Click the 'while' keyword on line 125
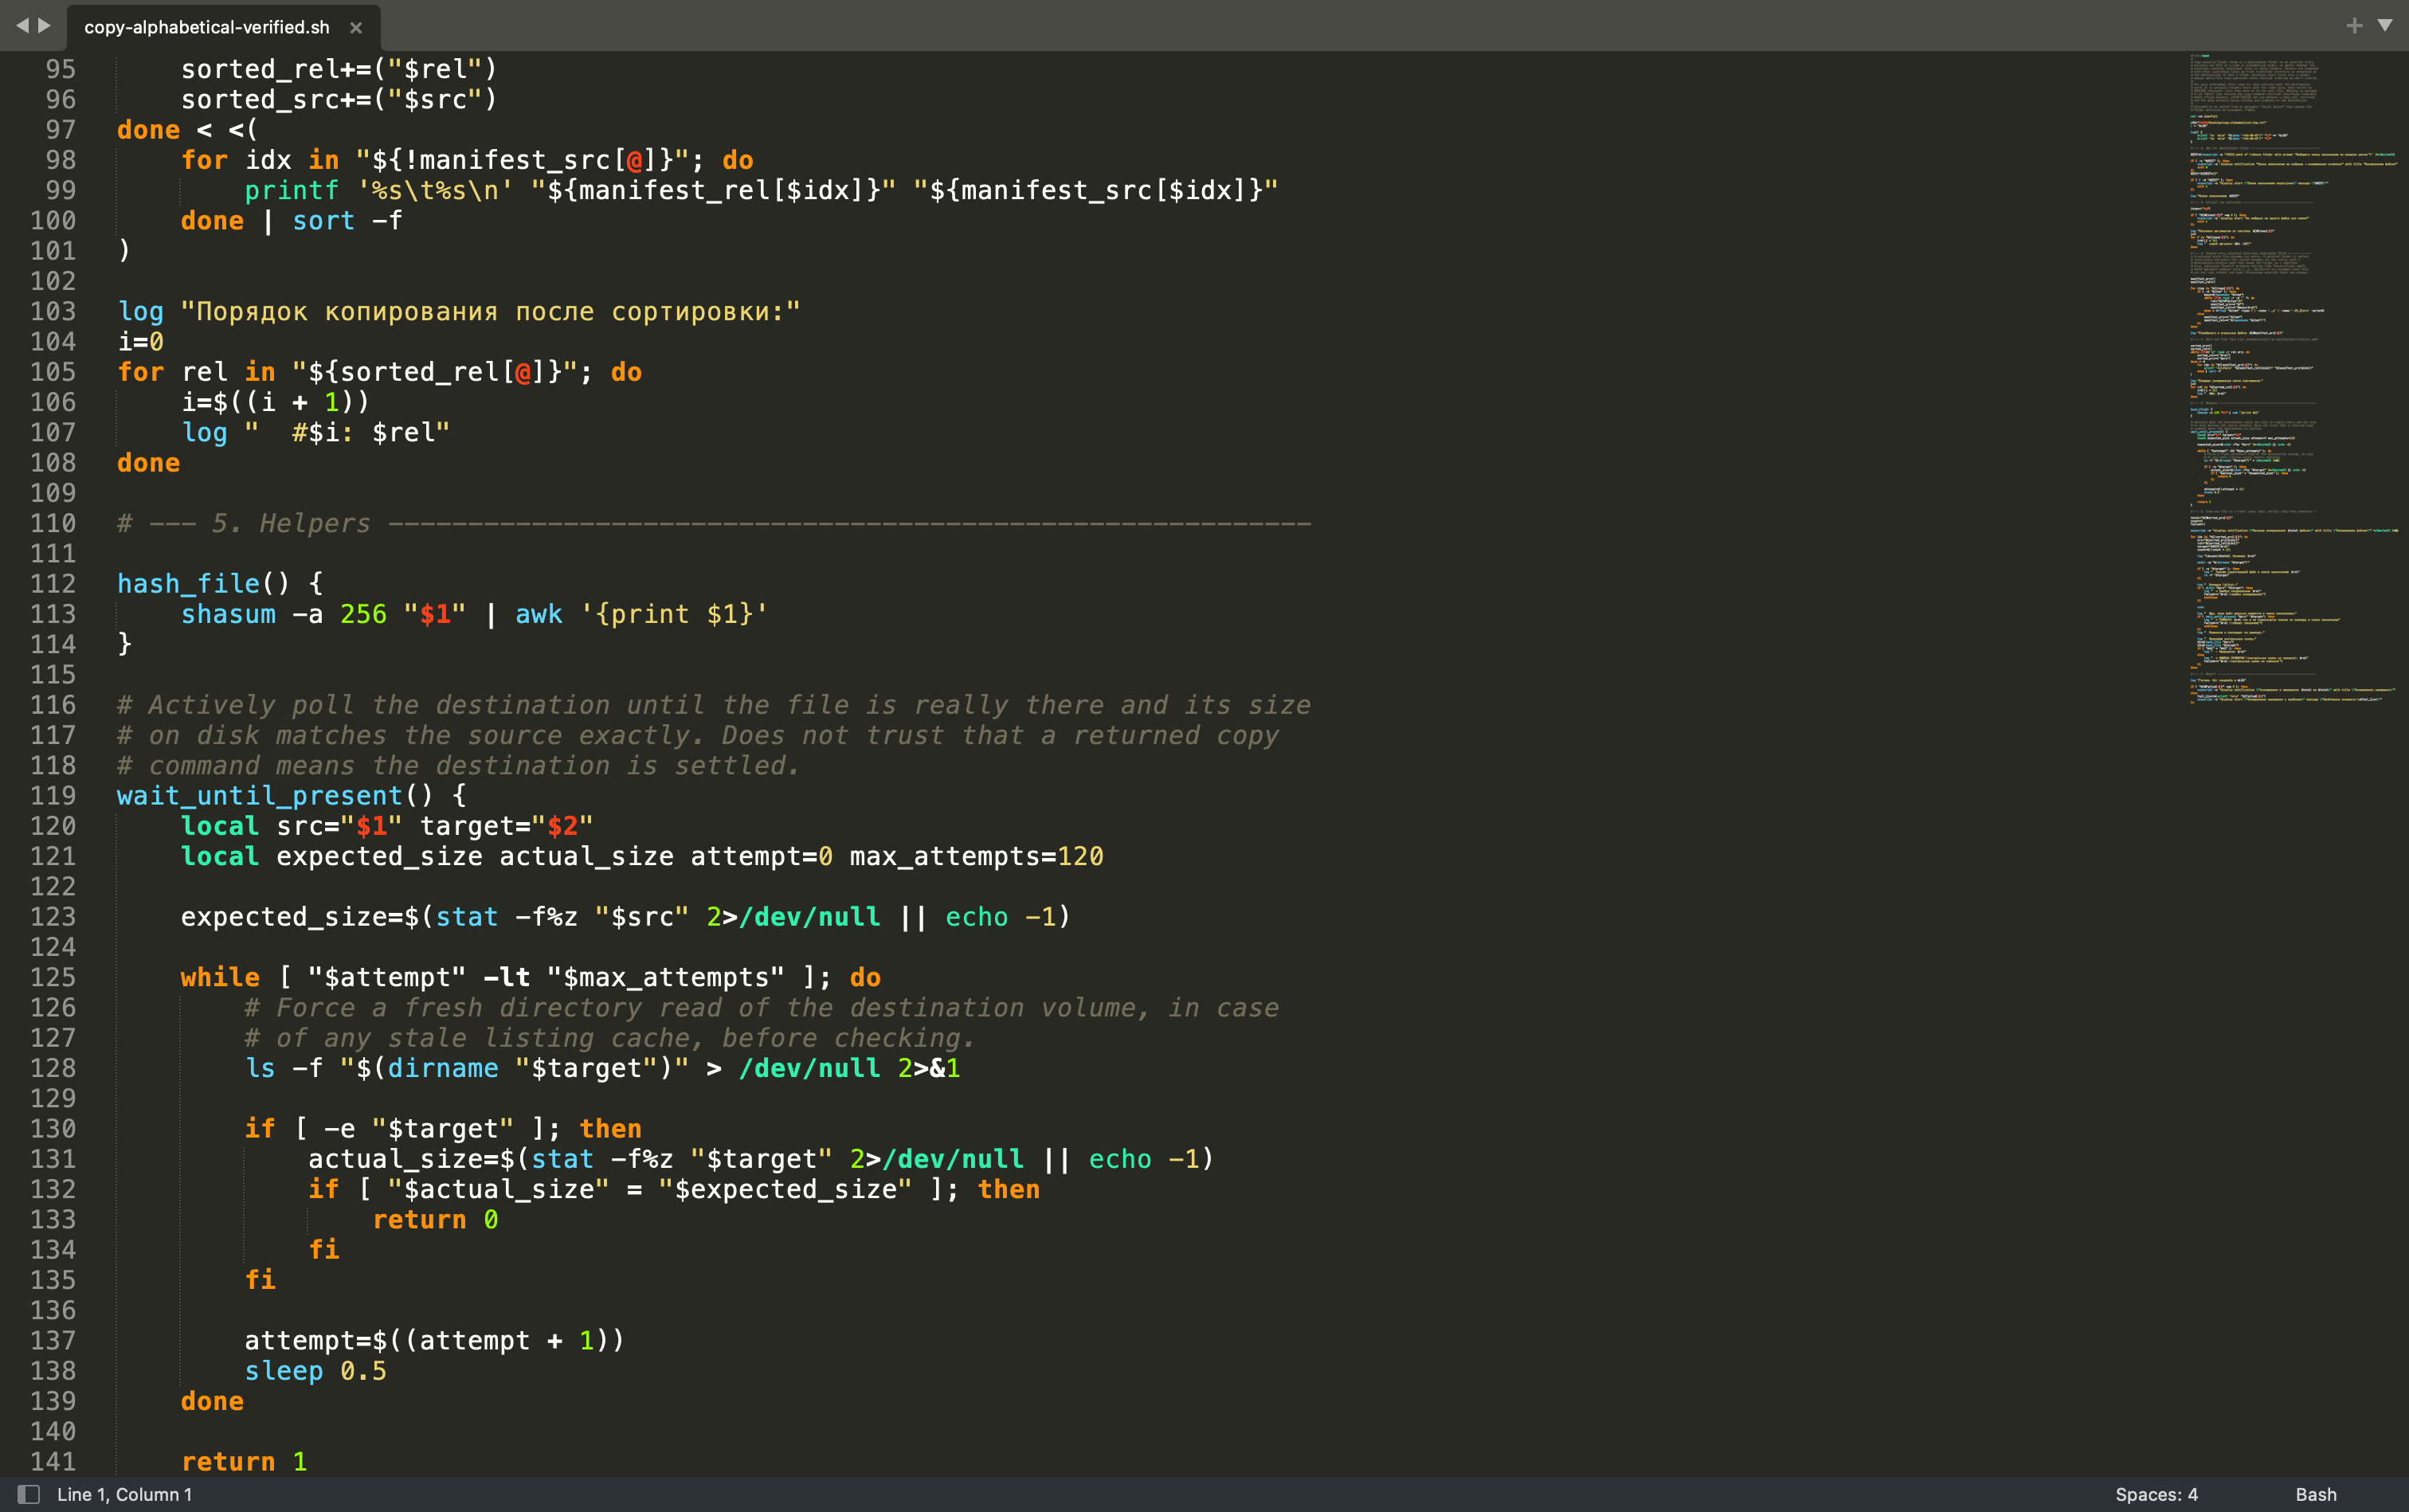This screenshot has width=2409, height=1512. (220, 978)
